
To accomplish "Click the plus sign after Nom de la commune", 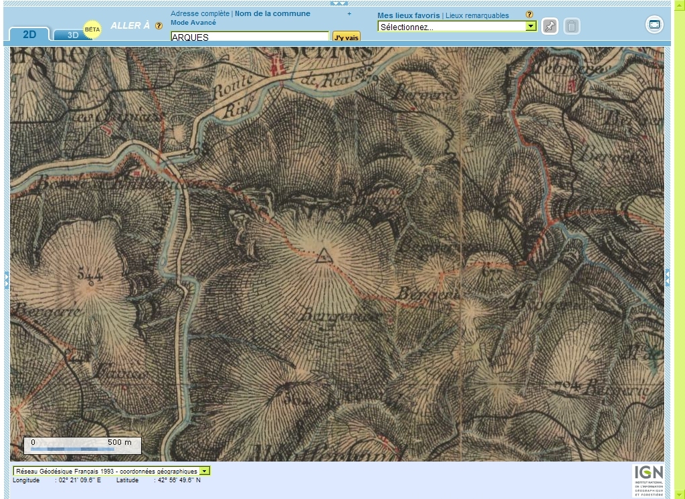I will [x=349, y=13].
